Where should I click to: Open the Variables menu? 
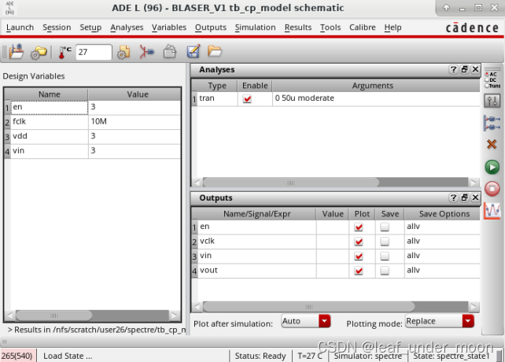(x=169, y=28)
